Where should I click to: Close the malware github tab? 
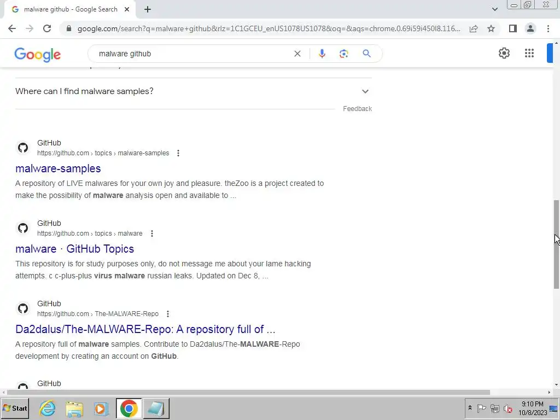tap(127, 10)
